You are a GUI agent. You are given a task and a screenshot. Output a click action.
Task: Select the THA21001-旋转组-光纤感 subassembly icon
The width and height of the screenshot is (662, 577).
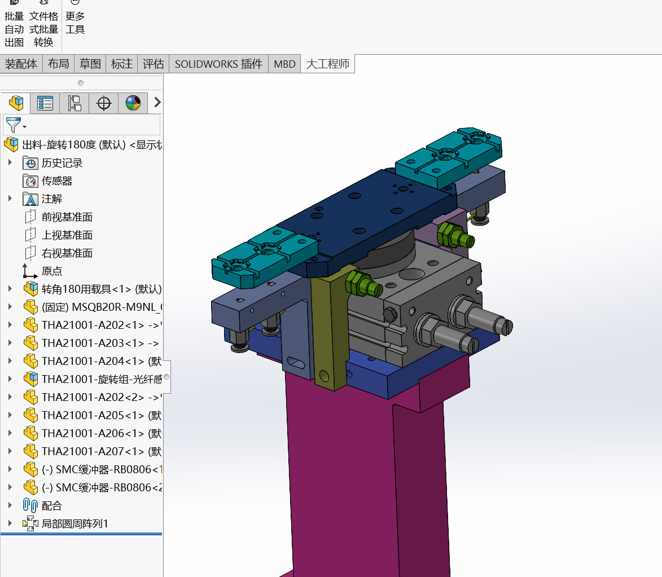coord(30,379)
